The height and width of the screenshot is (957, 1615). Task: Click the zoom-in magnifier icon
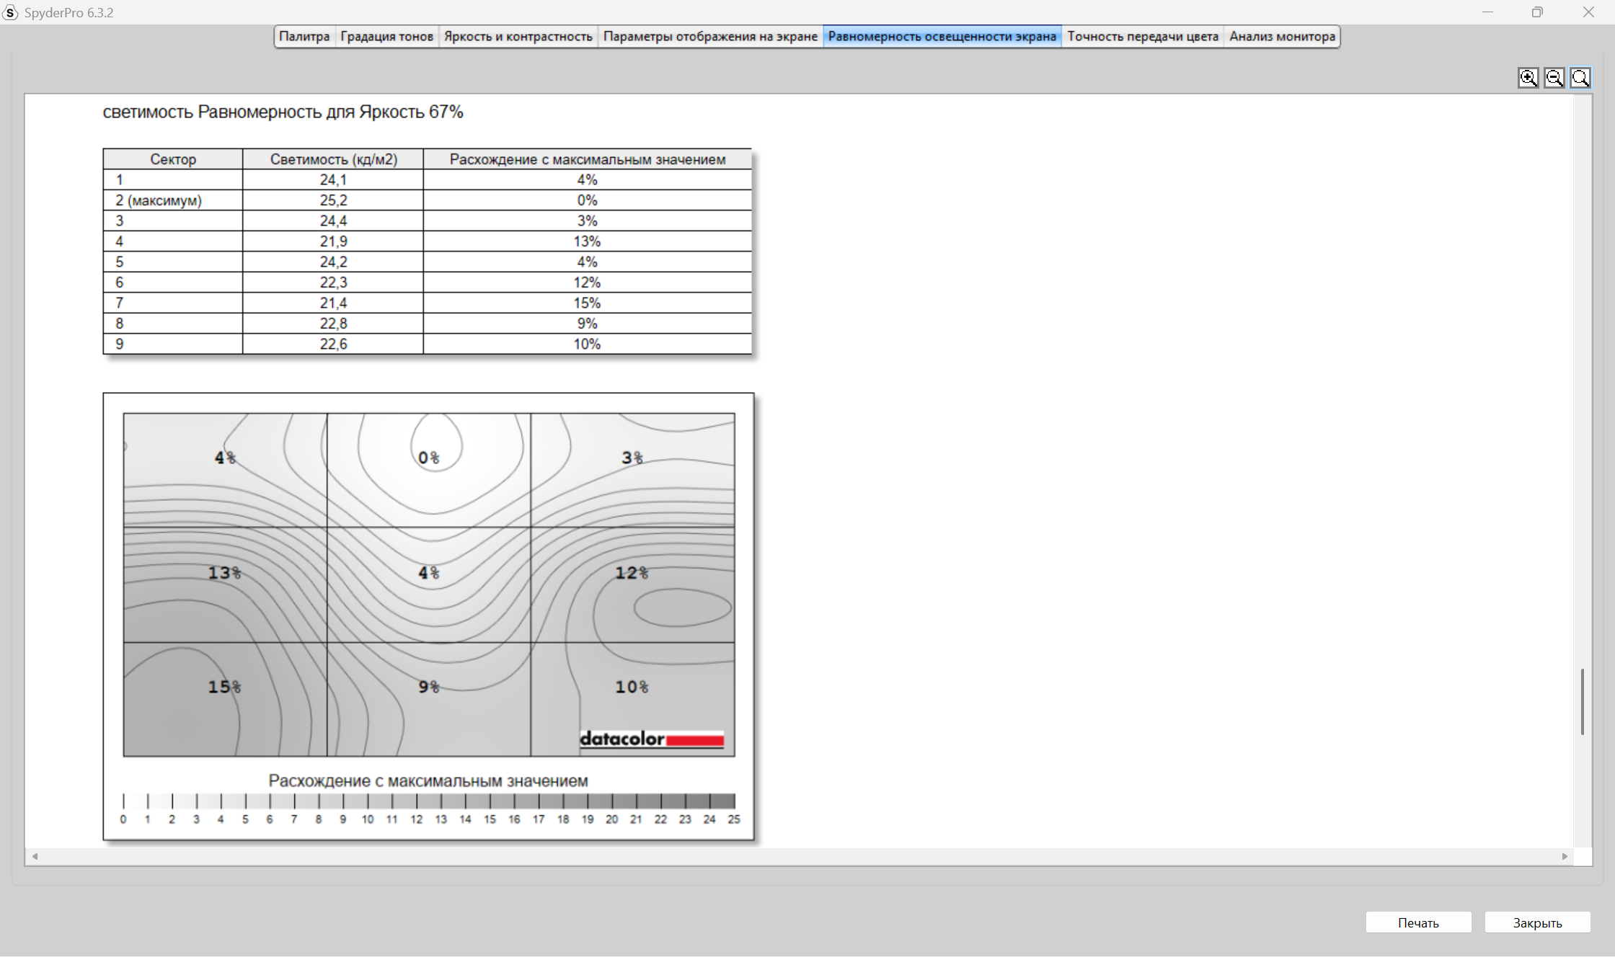(x=1528, y=78)
